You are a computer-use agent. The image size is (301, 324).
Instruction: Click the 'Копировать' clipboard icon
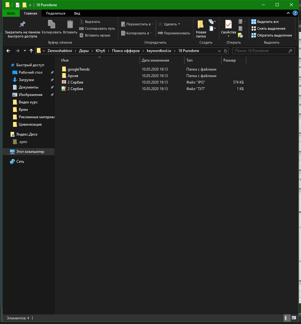point(51,24)
